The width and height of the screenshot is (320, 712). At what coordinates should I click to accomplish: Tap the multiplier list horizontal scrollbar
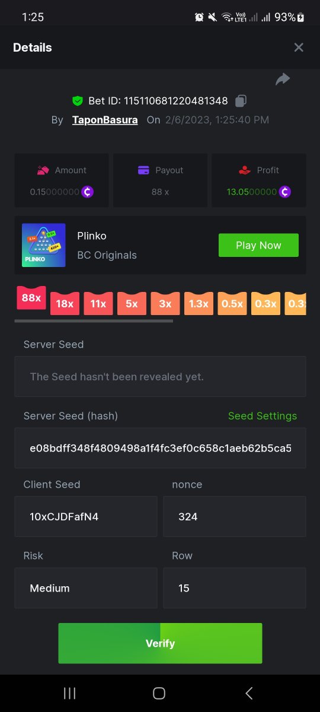click(x=94, y=321)
